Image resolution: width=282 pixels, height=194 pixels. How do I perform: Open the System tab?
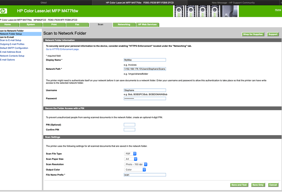coord(31,25)
